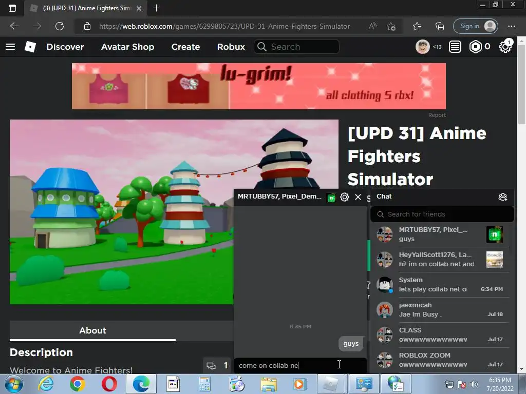Open the System conversation in chat list
The height and width of the screenshot is (394, 526).
click(442, 284)
